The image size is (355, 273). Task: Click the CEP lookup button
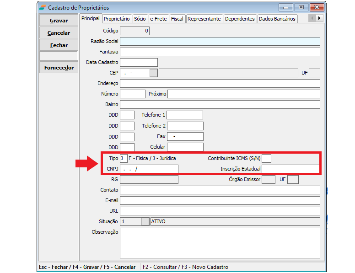tap(153, 73)
